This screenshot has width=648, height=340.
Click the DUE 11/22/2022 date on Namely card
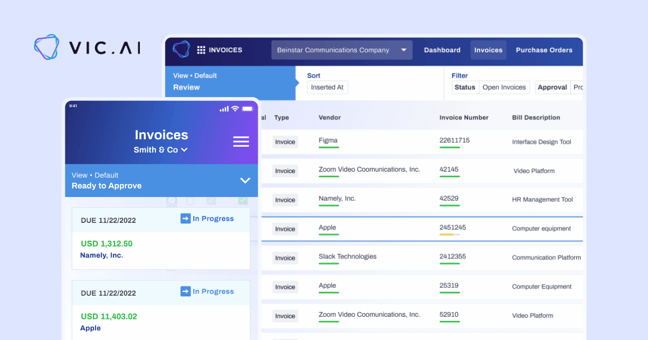click(x=109, y=220)
